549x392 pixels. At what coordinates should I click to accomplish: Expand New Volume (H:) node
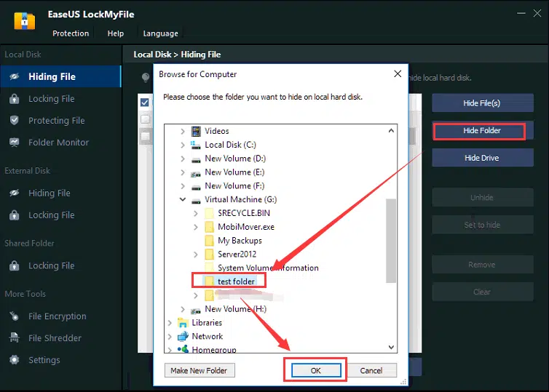pos(183,309)
